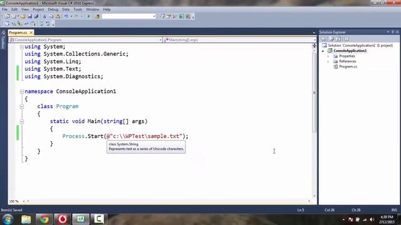
Task: Collapse the namespace ConsoleApplication1 block
Action: [22, 92]
